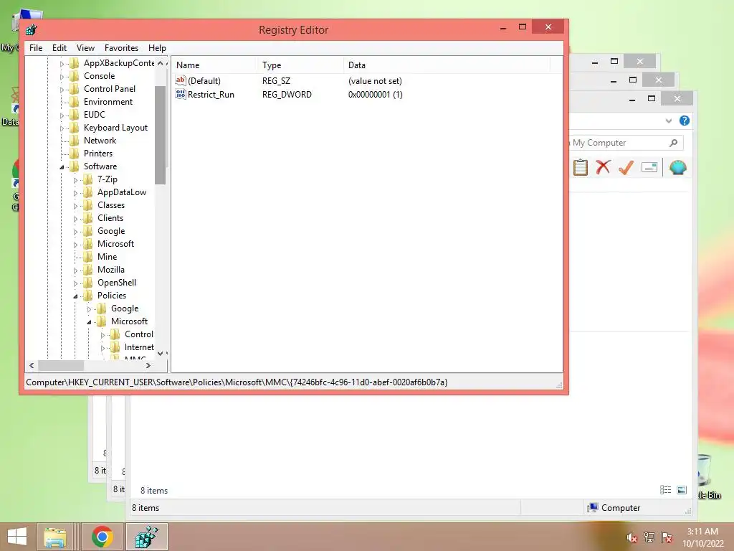Click the tree pane scroll up arrow
The height and width of the screenshot is (551, 734).
tap(160, 63)
